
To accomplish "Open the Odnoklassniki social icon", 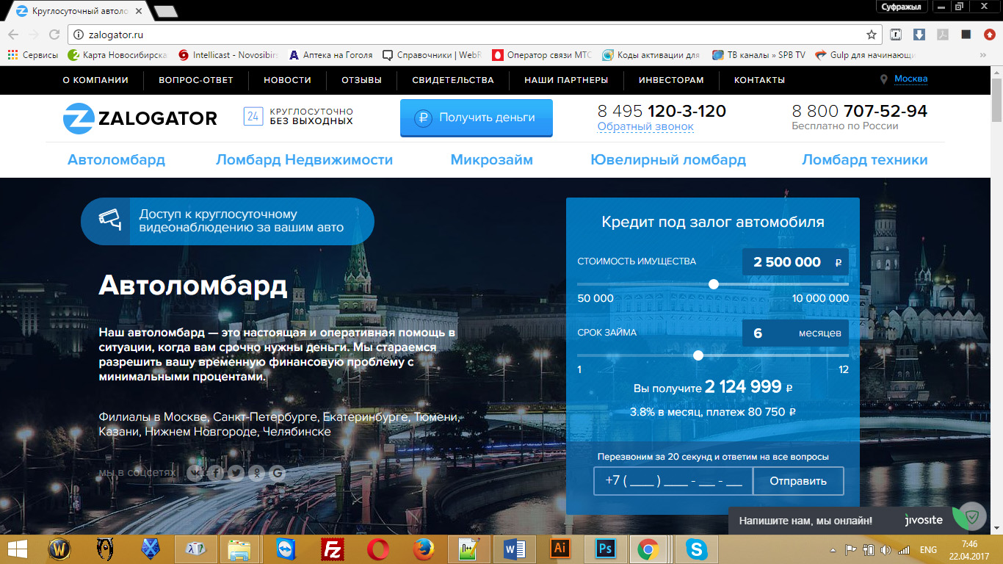I will click(256, 473).
